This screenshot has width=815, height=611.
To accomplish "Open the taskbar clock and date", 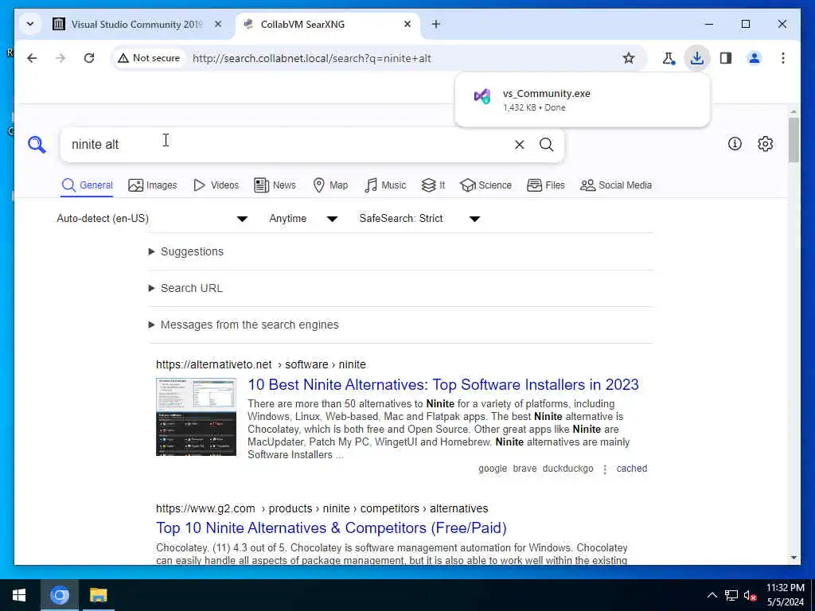I will 785,595.
